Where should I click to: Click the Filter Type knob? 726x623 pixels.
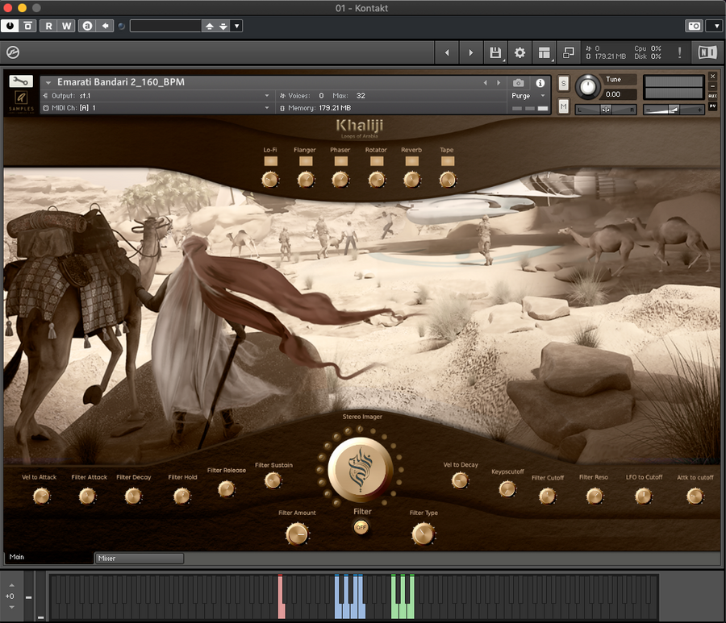[423, 534]
